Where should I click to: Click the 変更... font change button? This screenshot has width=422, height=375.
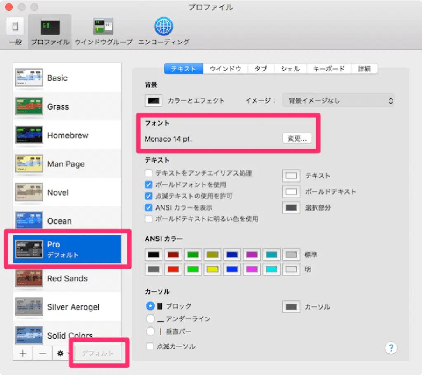(297, 139)
